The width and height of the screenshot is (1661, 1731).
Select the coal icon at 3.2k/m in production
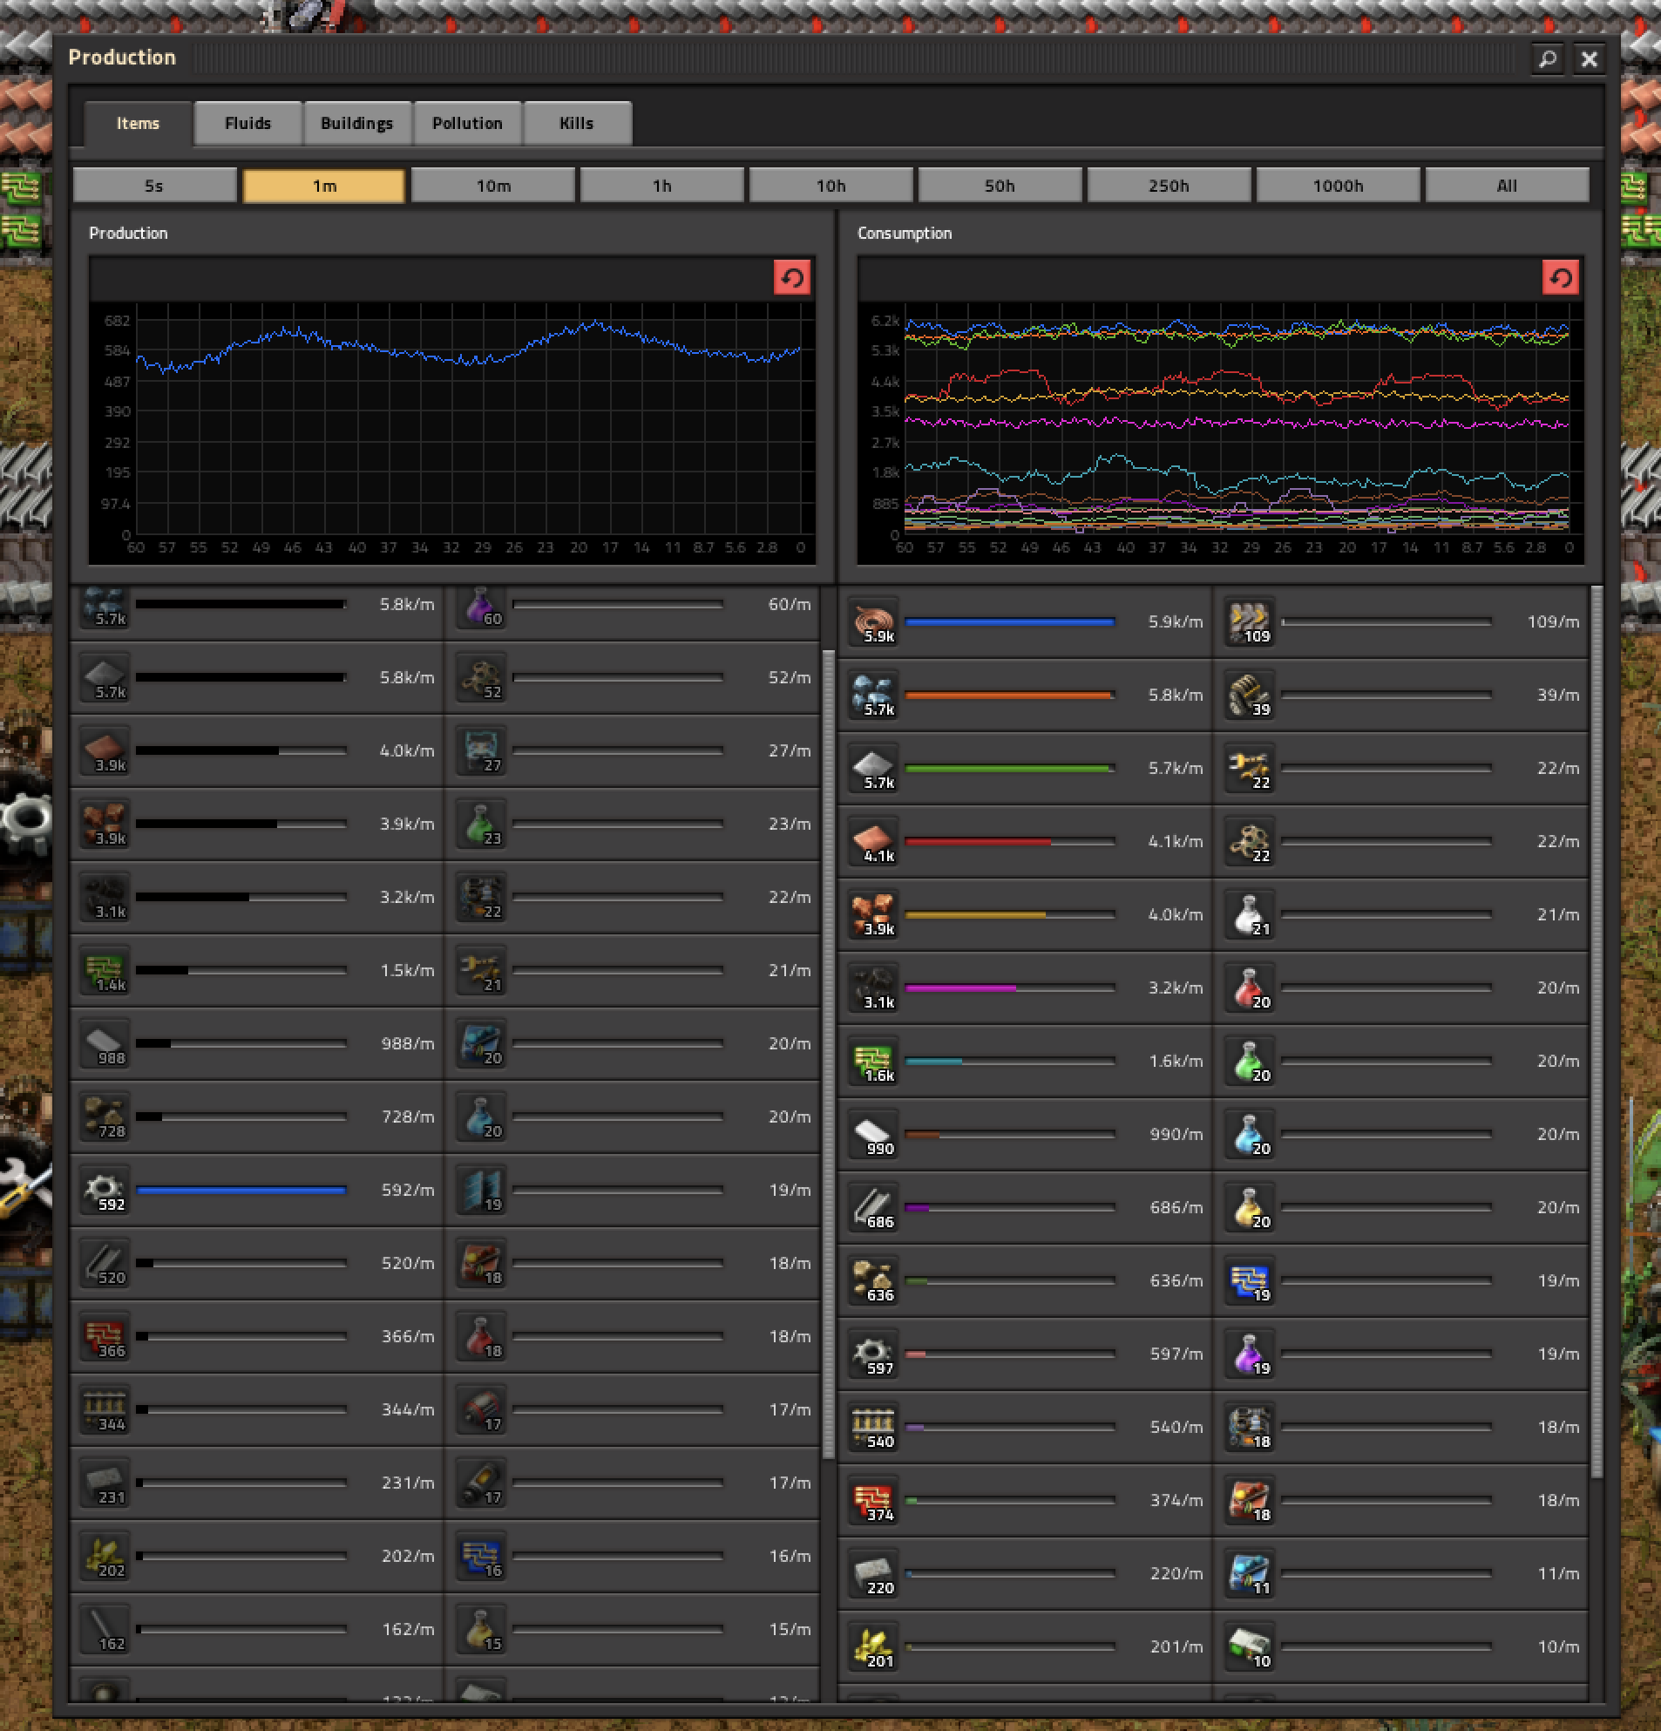[105, 897]
